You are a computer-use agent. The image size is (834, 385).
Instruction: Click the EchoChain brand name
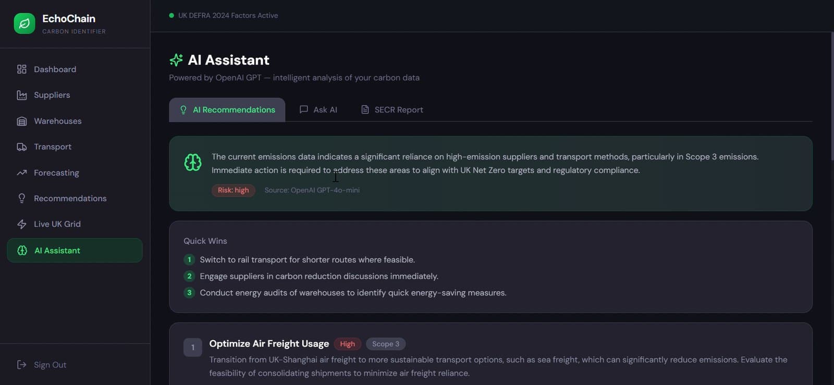point(69,19)
